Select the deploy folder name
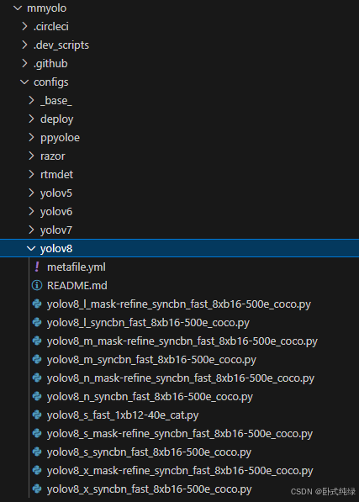 (57, 119)
